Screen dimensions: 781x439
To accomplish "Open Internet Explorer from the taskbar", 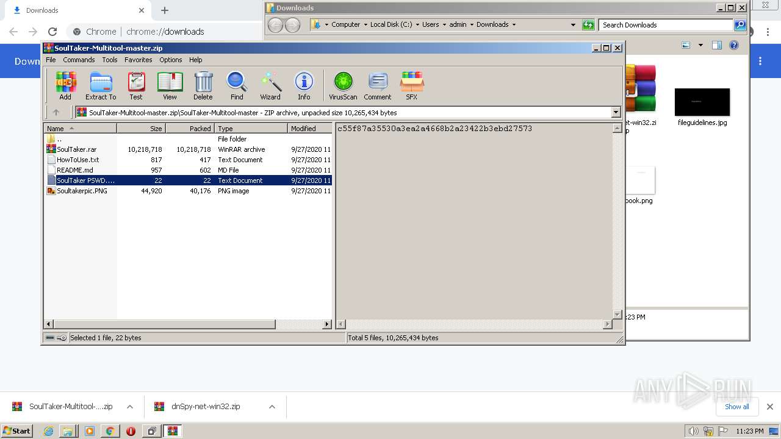I will click(48, 431).
